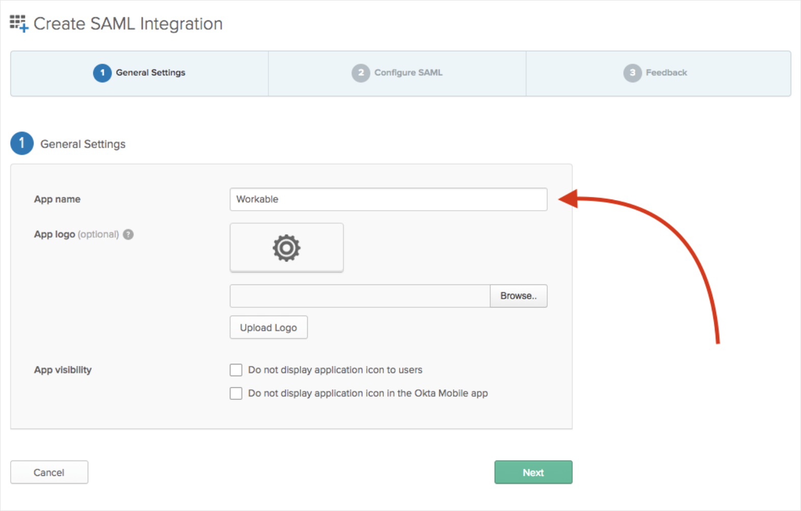Click the empty logo file path field
Viewport: 801px width, 511px height.
coord(360,296)
